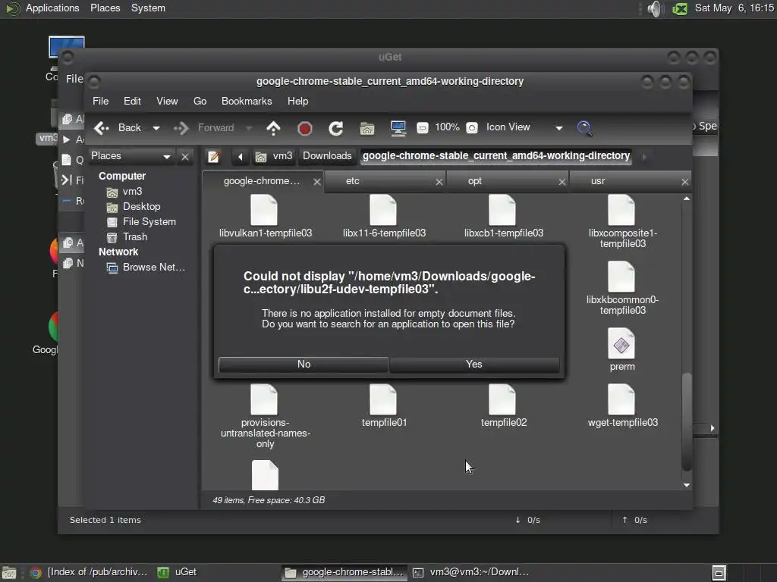Zoom in using the plus icon
This screenshot has width=777, height=582.
pos(472,127)
